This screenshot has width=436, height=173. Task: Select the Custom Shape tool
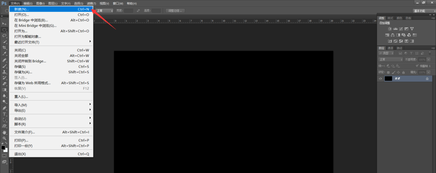click(4, 126)
